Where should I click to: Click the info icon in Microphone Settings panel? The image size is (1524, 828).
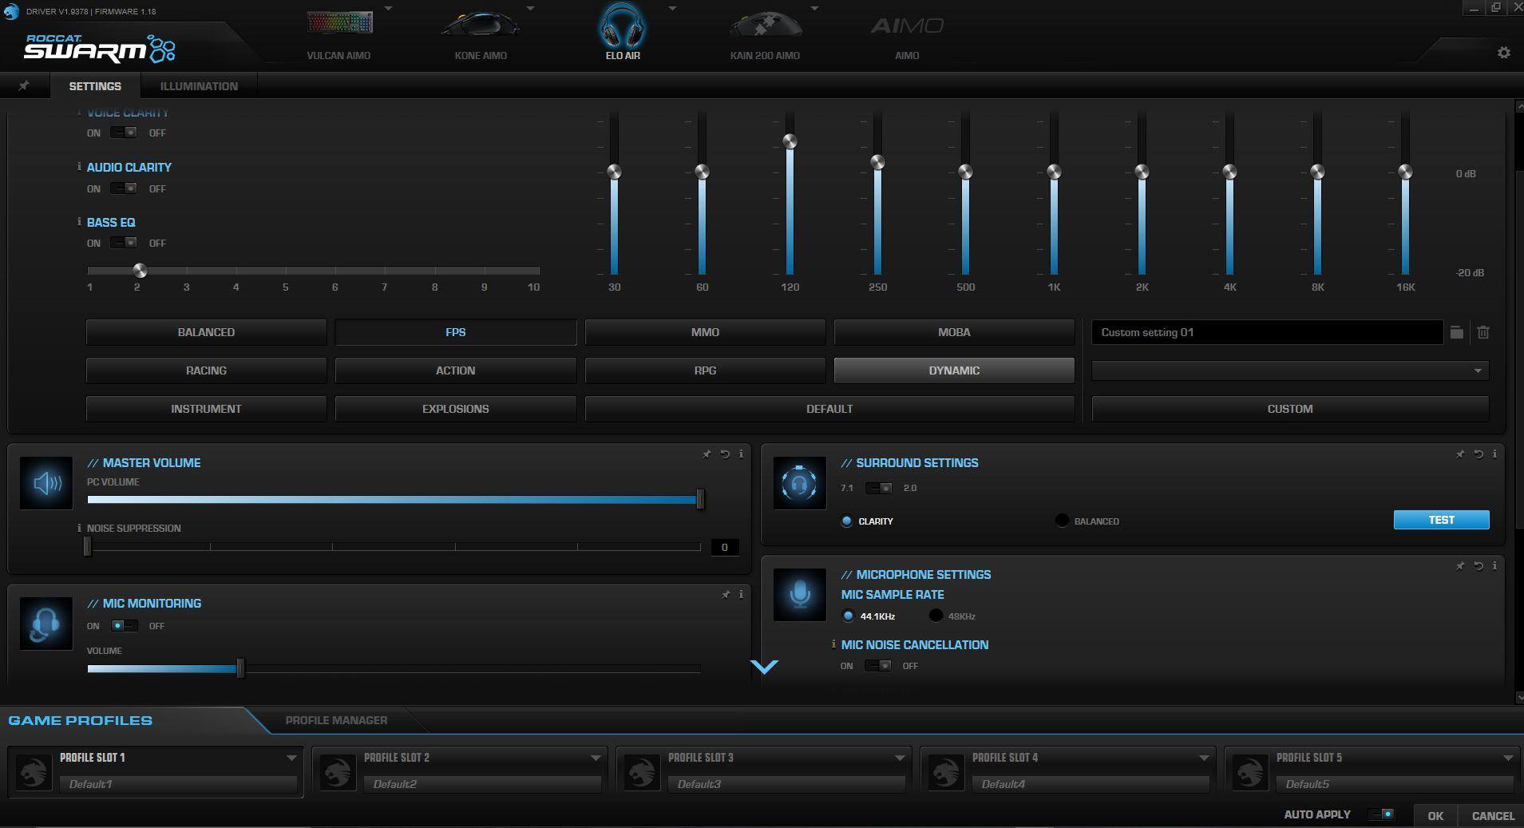point(1494,565)
